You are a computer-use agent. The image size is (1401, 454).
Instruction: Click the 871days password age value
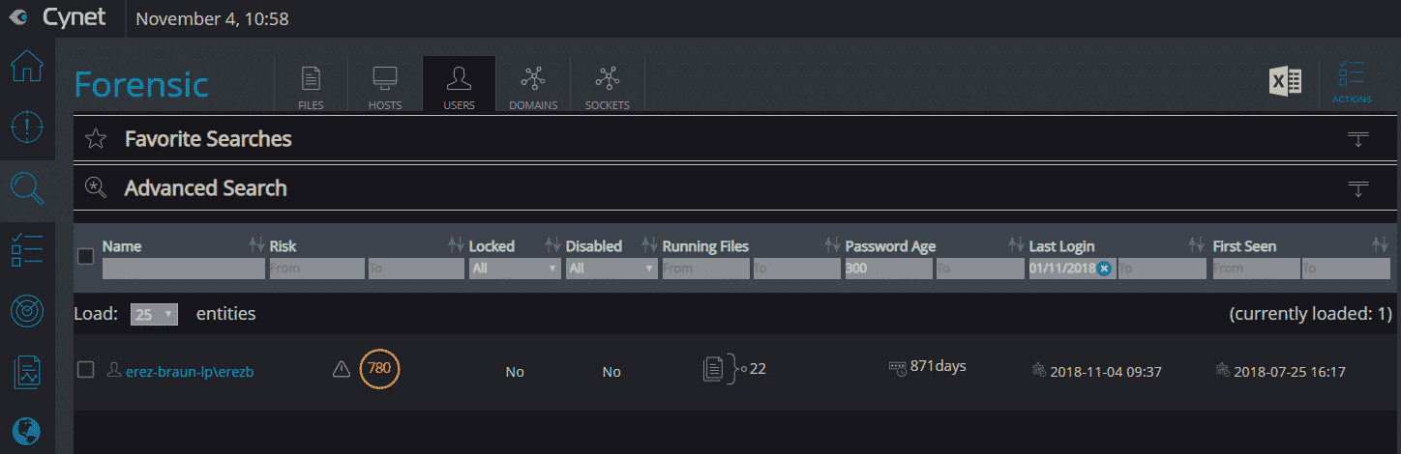click(x=939, y=366)
